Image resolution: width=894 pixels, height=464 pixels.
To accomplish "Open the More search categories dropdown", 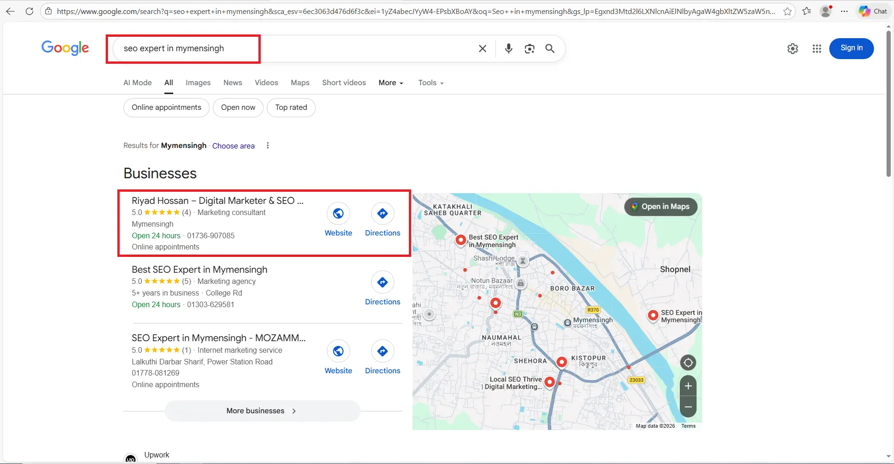I will 391,82.
